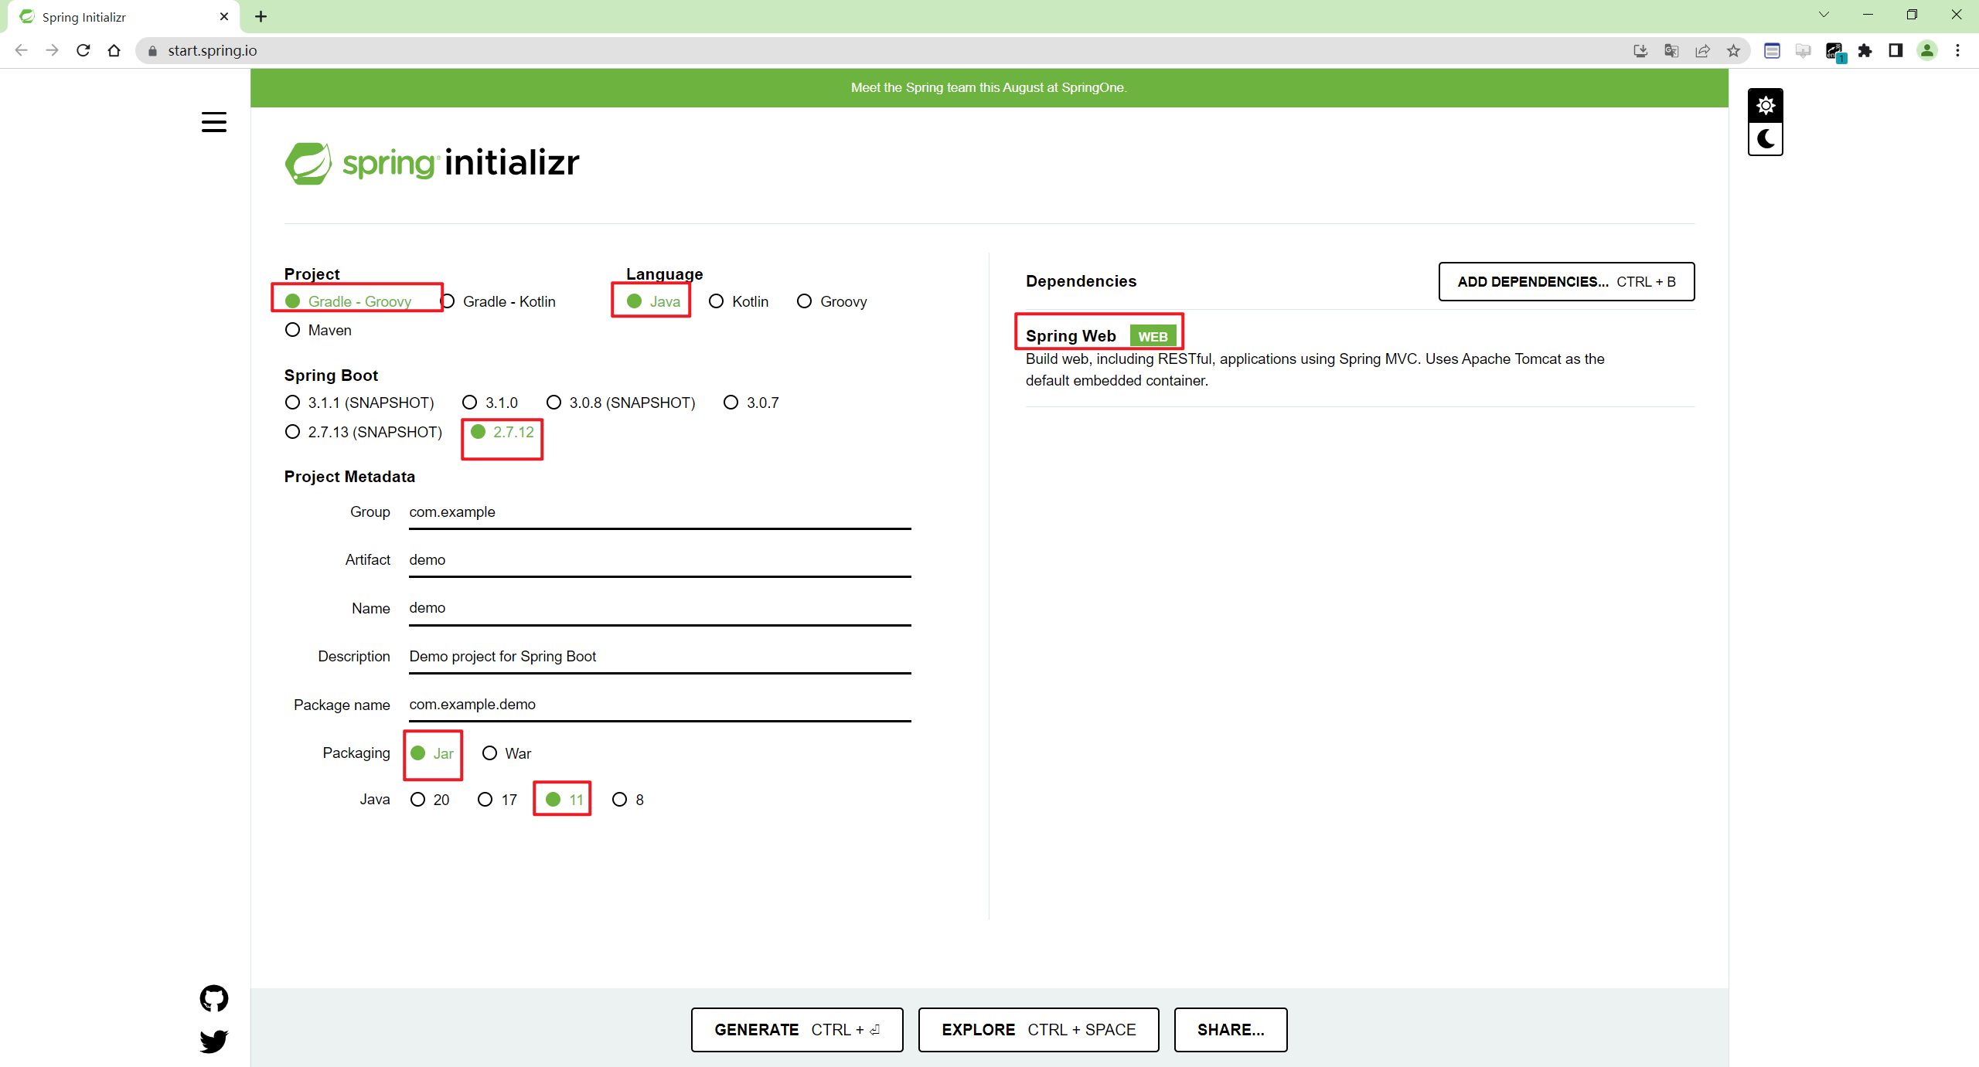
Task: Open the Chrome profile avatar
Action: click(1927, 50)
